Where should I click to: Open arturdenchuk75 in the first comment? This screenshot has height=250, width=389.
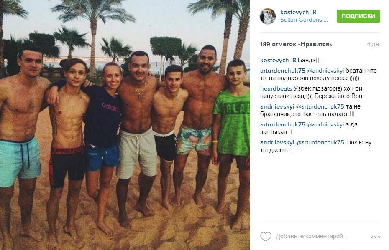coord(283,71)
